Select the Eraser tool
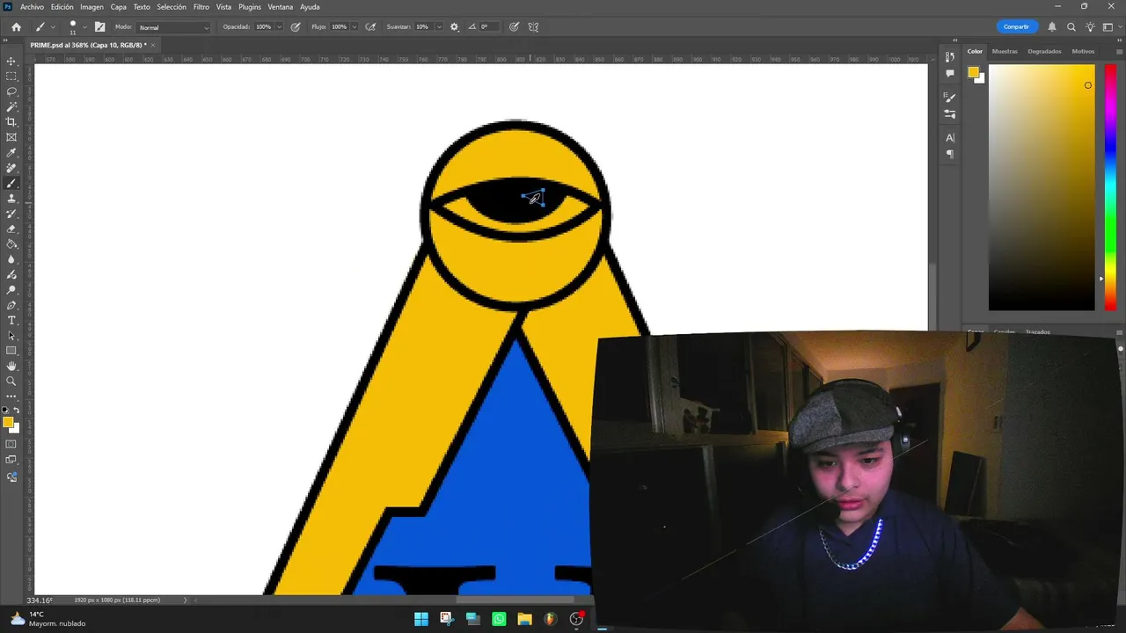 tap(11, 229)
